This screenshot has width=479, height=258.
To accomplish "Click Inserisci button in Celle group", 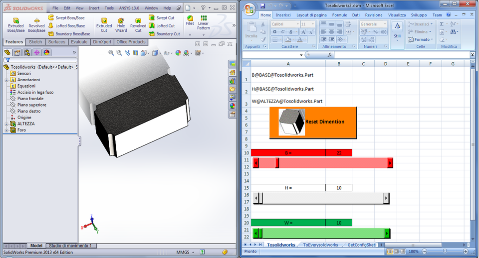I will 420,24.
